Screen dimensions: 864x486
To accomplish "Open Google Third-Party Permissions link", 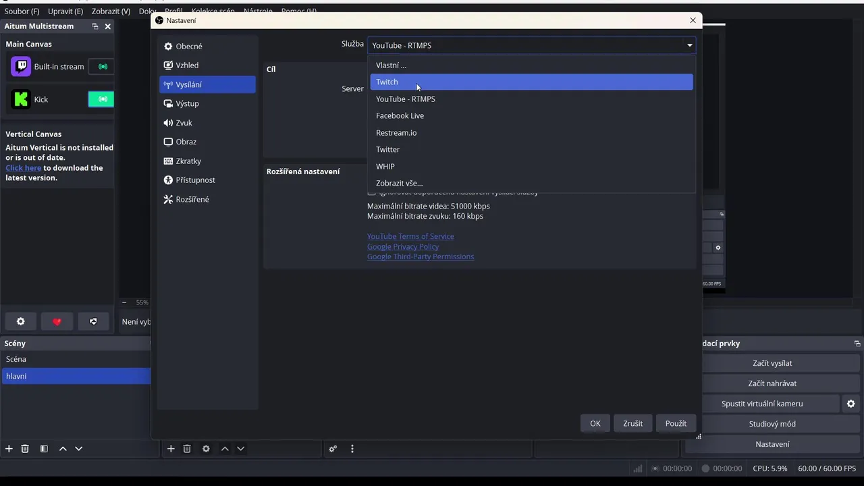I will click(x=421, y=256).
